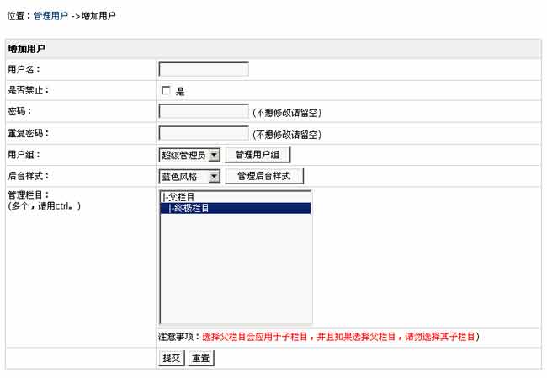Click the 增加用户 section header
547x378 pixels.
coord(27,49)
